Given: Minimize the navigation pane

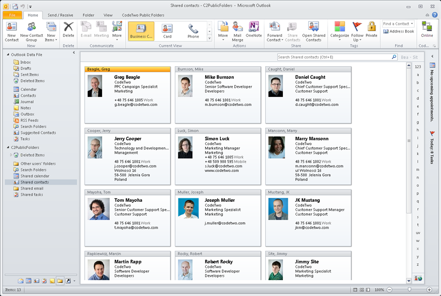Looking at the screenshot, I should 74,52.
